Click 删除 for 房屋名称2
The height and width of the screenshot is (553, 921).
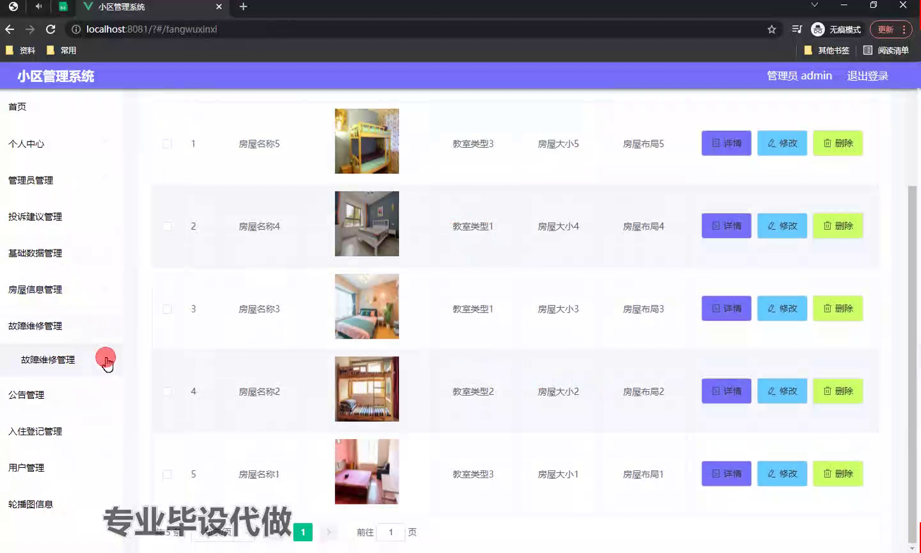point(838,391)
